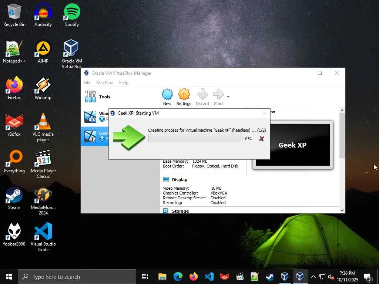Select the Geek XP machine icon in list
The image size is (379, 284).
click(90, 136)
